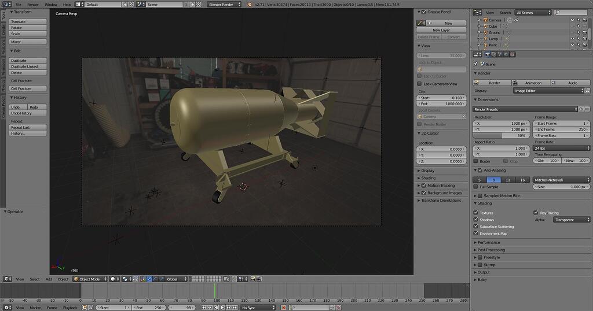593x311 pixels.
Task: Open the timeline Playback menu
Action: (70, 308)
